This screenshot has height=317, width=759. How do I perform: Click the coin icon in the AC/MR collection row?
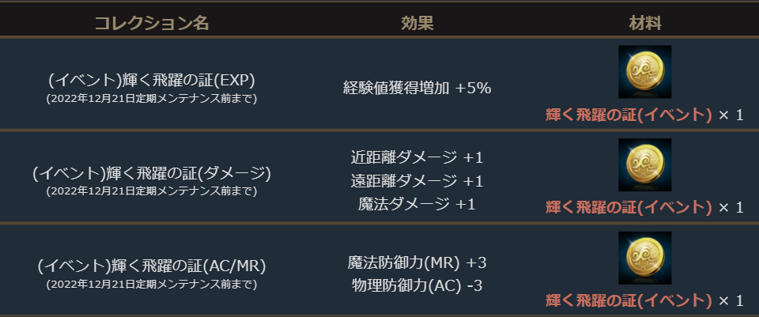tap(644, 258)
